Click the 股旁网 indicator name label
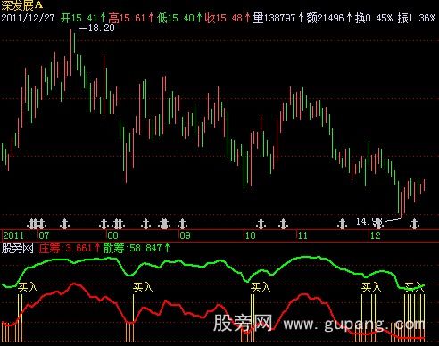Image resolution: width=439 pixels, height=346 pixels. click(18, 248)
